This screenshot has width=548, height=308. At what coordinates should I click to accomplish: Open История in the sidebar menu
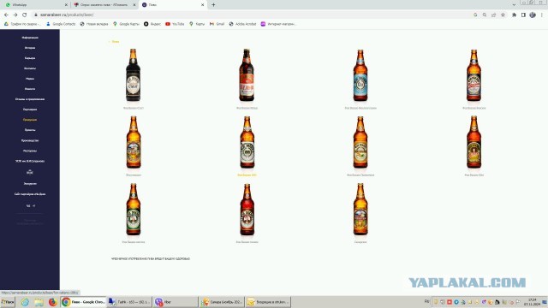pos(30,48)
